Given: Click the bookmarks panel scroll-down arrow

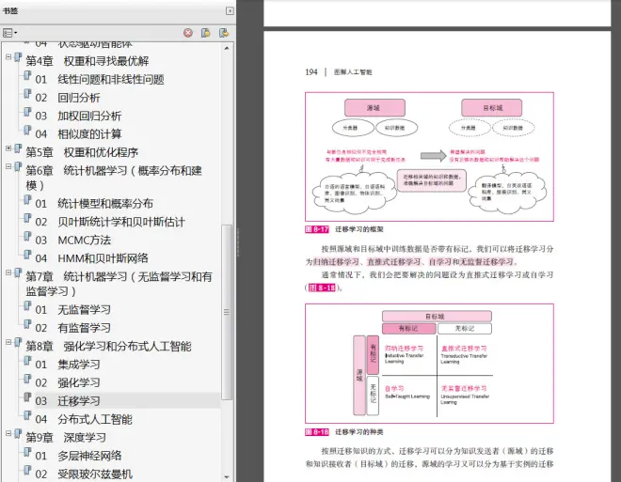Looking at the screenshot, I should 228,475.
